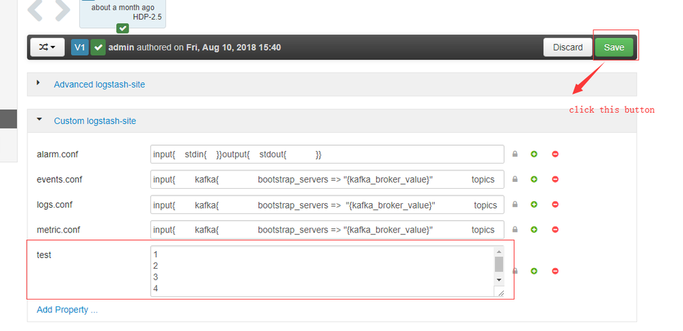
Task: Click the Discard button
Action: pos(567,47)
